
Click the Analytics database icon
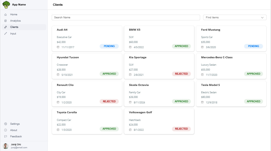click(5, 21)
